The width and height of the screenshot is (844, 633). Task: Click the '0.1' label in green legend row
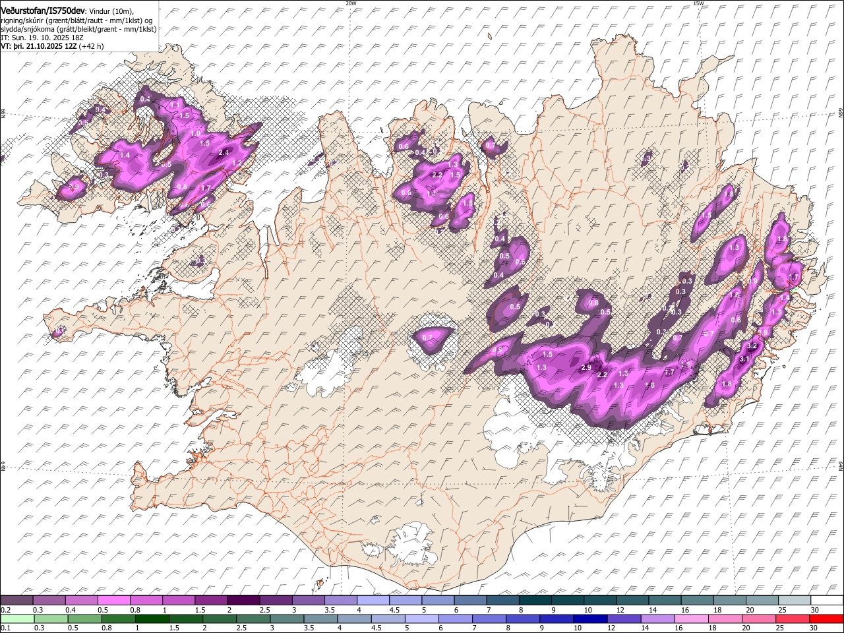point(5,628)
